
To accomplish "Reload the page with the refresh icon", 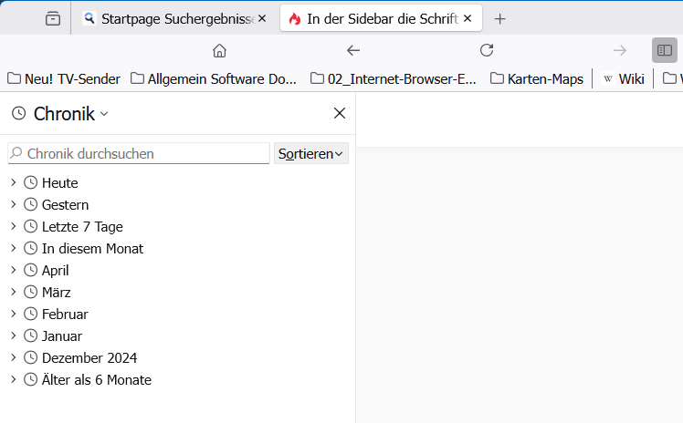I will 487,50.
